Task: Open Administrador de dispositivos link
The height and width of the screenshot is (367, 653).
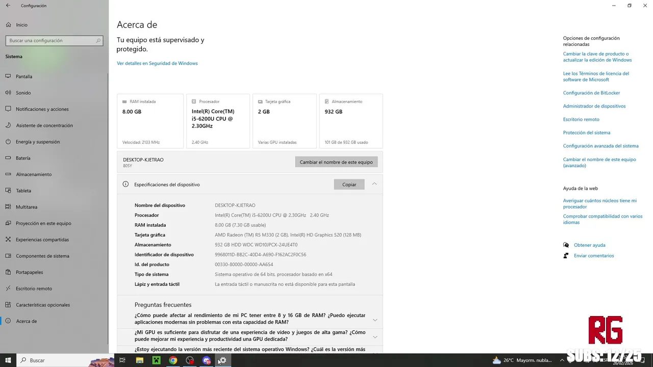Action: click(594, 106)
